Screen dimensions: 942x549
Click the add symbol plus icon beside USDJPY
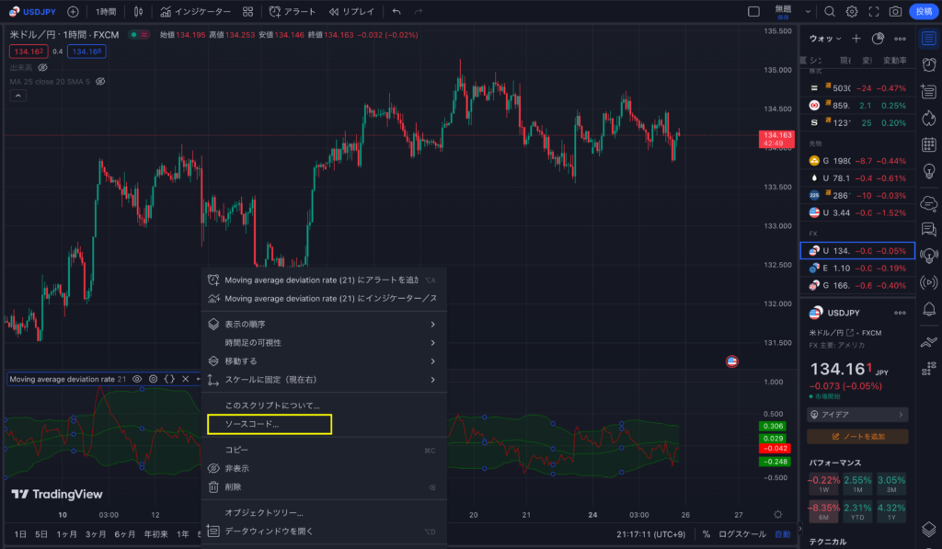(x=73, y=11)
